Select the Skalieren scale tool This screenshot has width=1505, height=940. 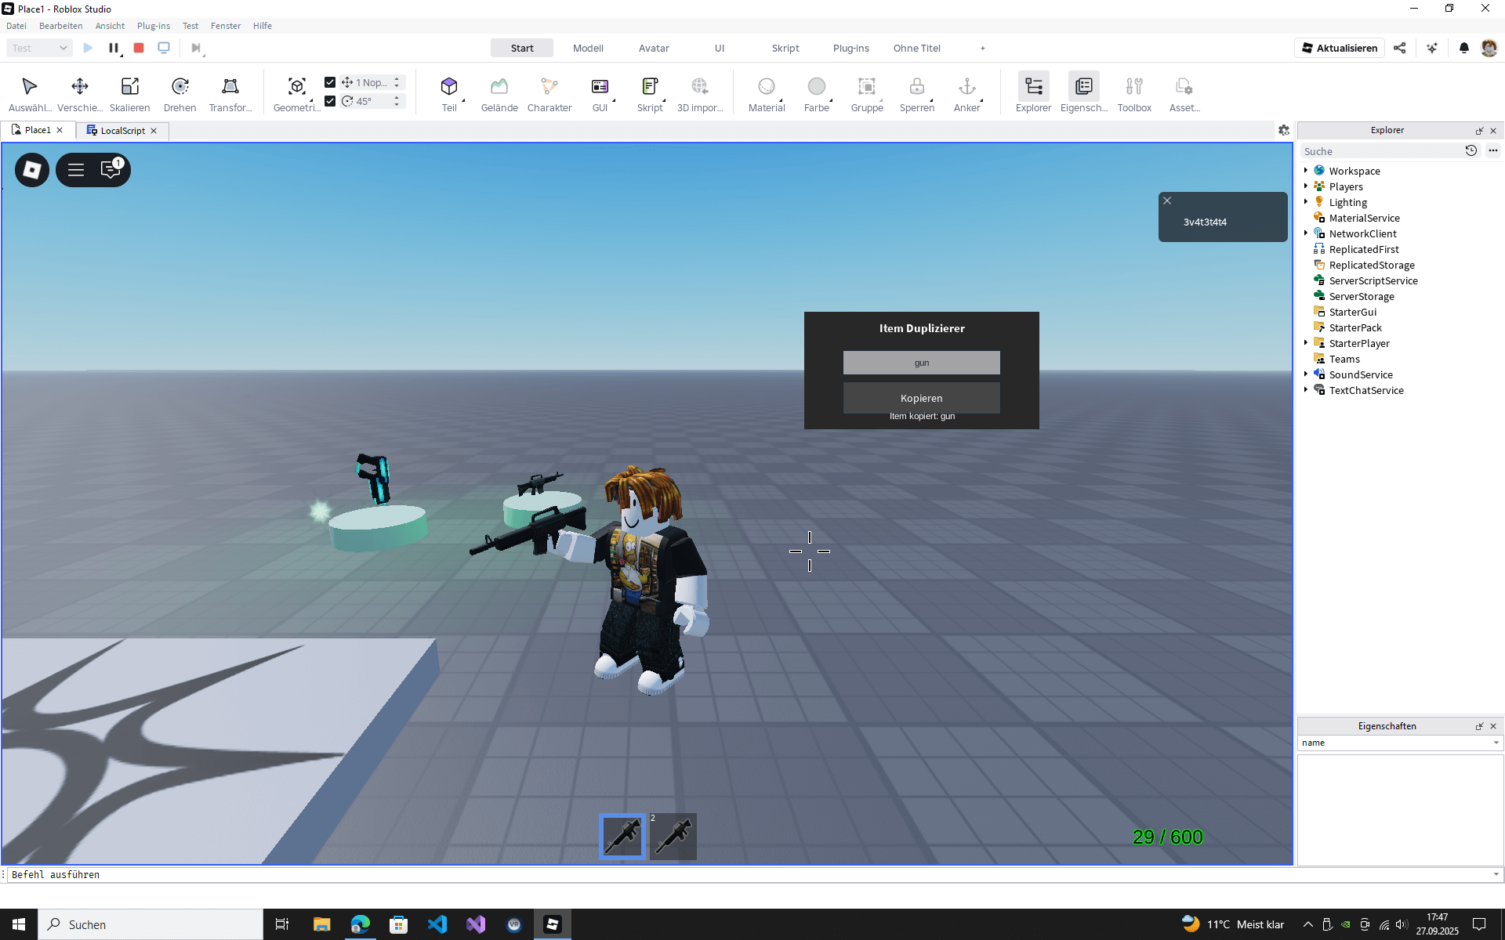coord(129,93)
